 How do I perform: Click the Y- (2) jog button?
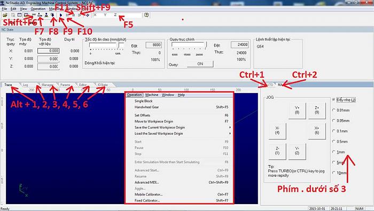(297, 151)
